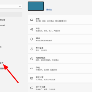Open the 专注助手 focus assist settings

[x=60, y=49]
